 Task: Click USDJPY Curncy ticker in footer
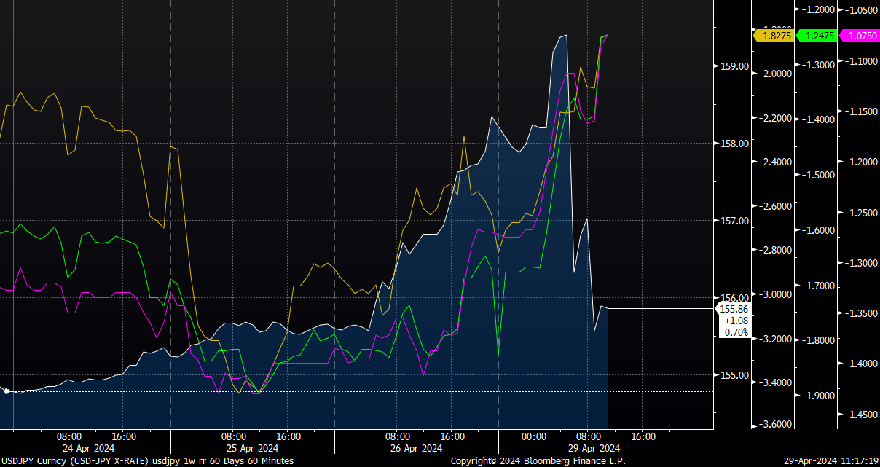coord(34,461)
